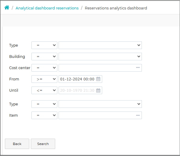Open Until operator dropdown showing <=
The height and width of the screenshot is (156, 180).
(44, 90)
